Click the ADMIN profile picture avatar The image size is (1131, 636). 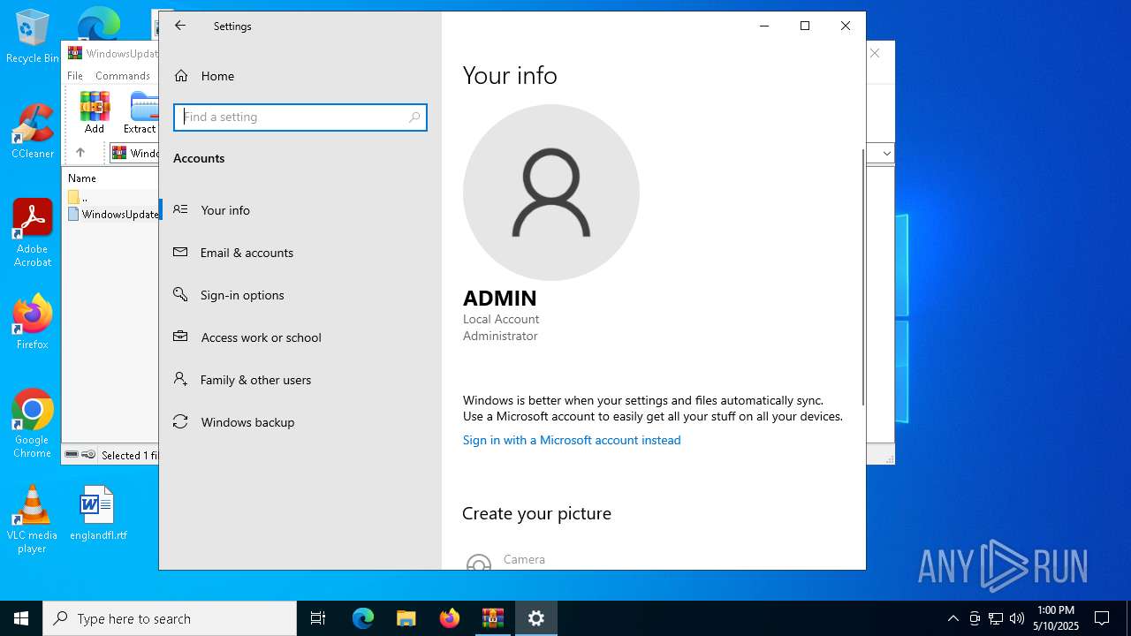(x=551, y=193)
